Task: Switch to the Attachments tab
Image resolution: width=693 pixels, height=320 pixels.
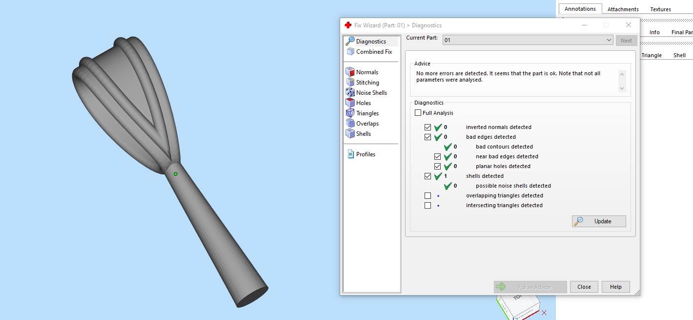Action: click(x=623, y=9)
